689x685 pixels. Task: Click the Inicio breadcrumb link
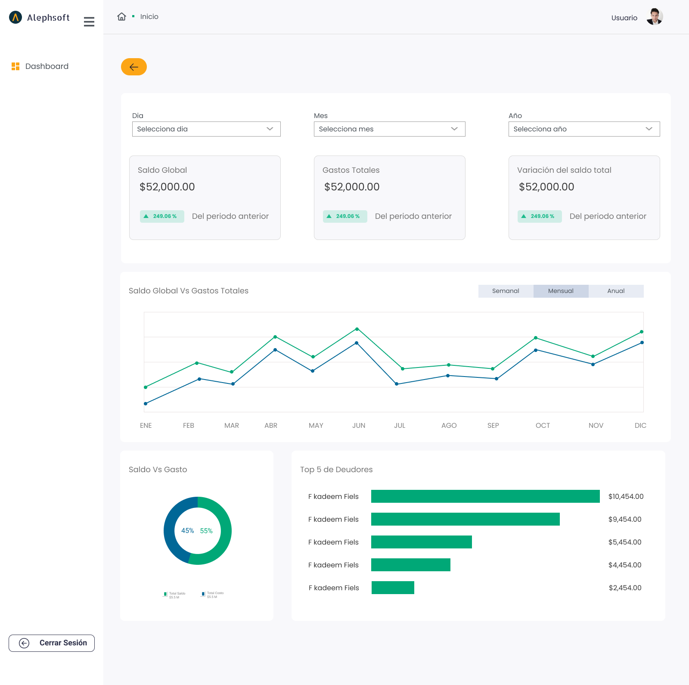[149, 16]
